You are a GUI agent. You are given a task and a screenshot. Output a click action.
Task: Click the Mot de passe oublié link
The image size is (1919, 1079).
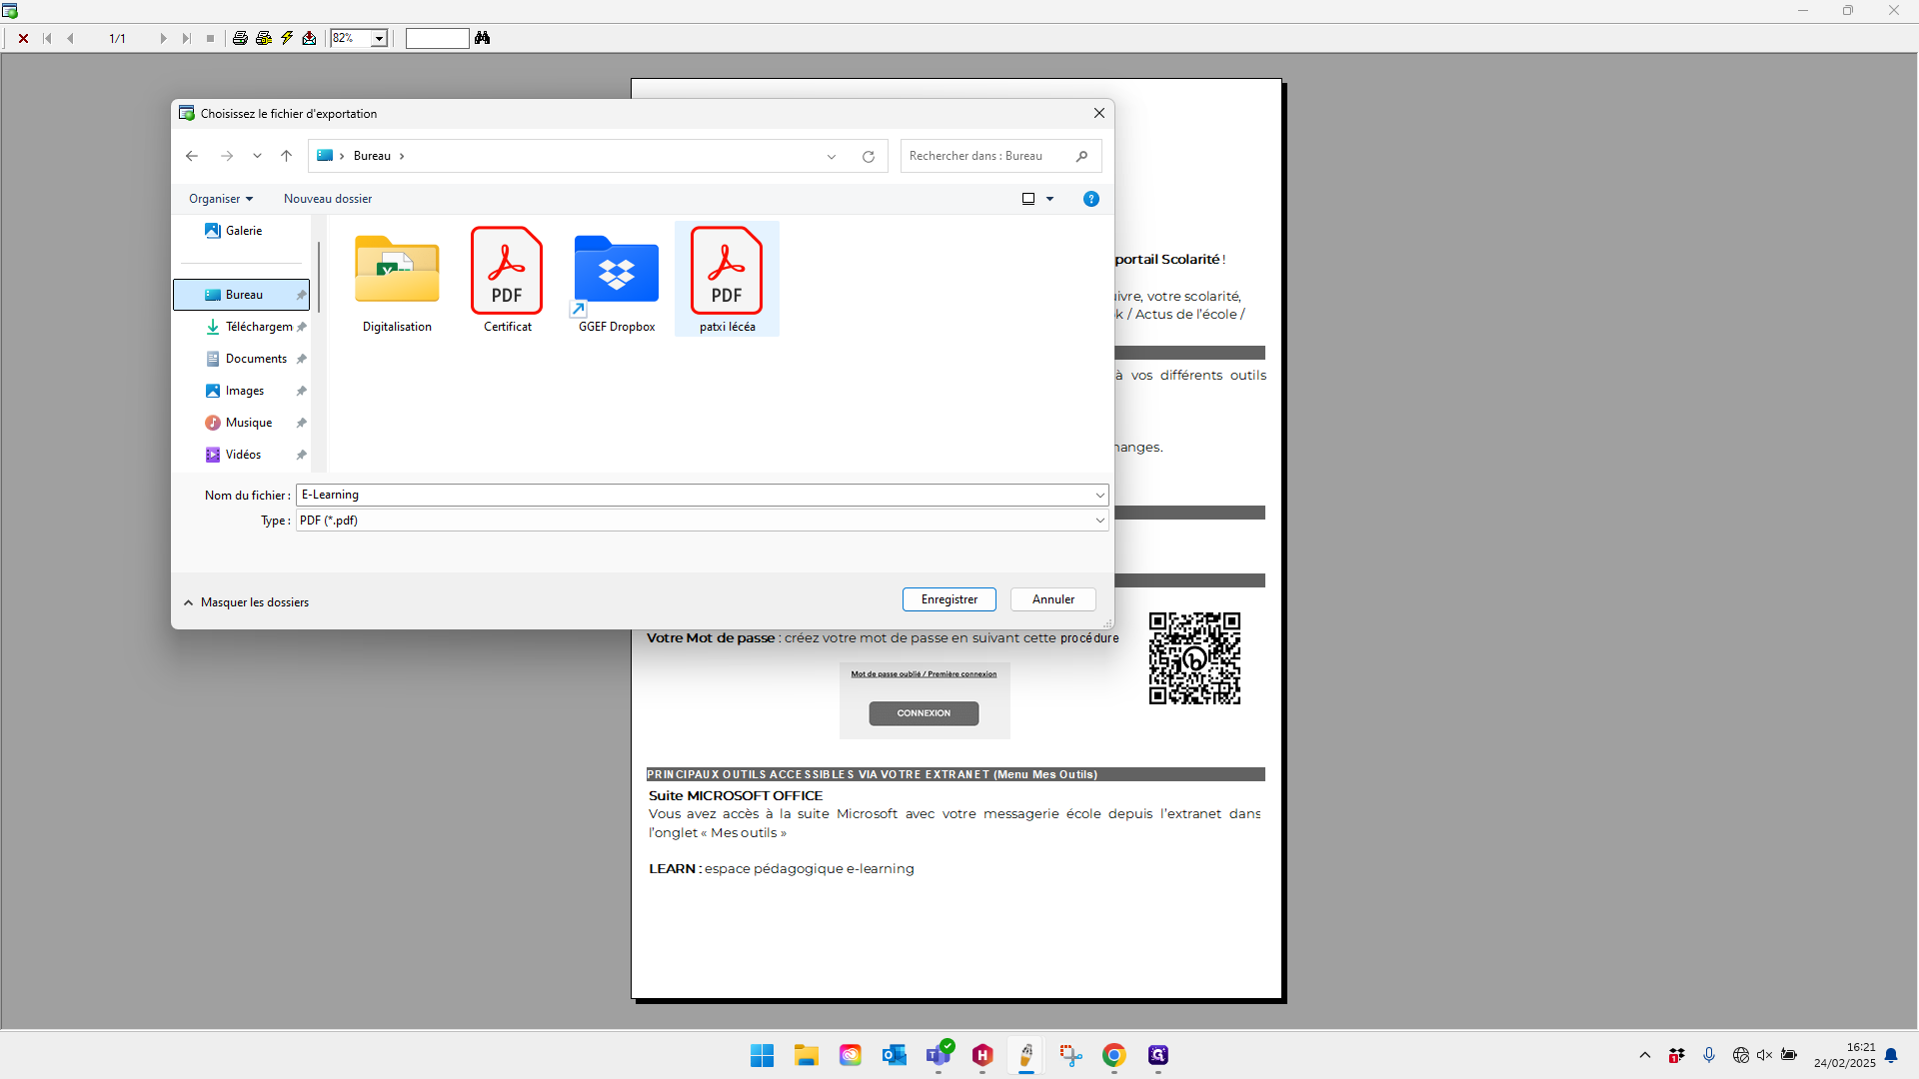click(x=924, y=674)
